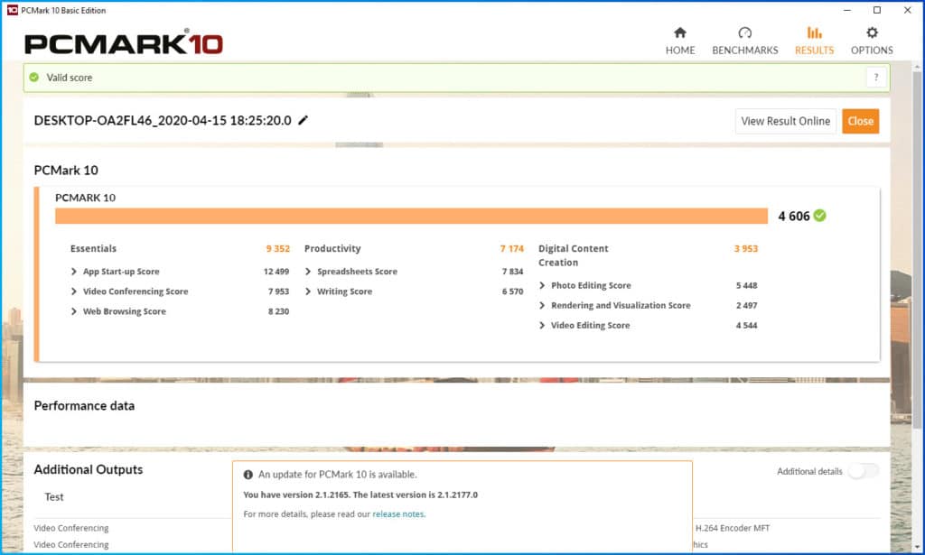Click the green check beside 4 606 score
This screenshot has width=925, height=555.
(x=819, y=216)
